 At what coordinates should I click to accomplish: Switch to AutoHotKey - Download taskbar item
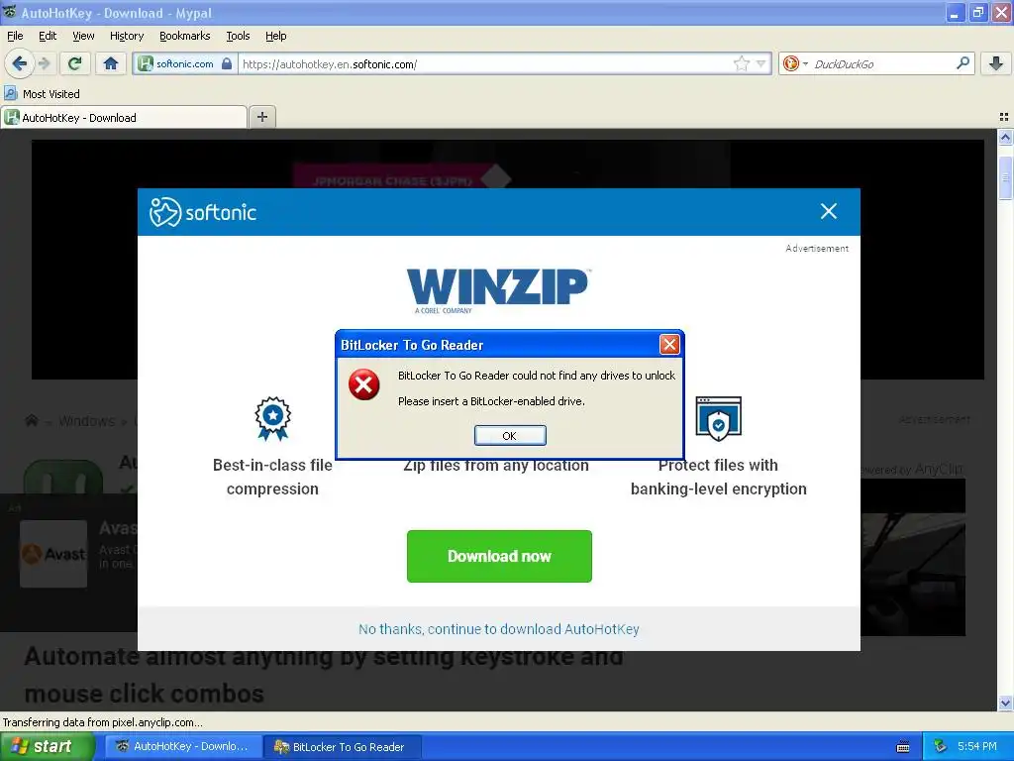(x=183, y=746)
